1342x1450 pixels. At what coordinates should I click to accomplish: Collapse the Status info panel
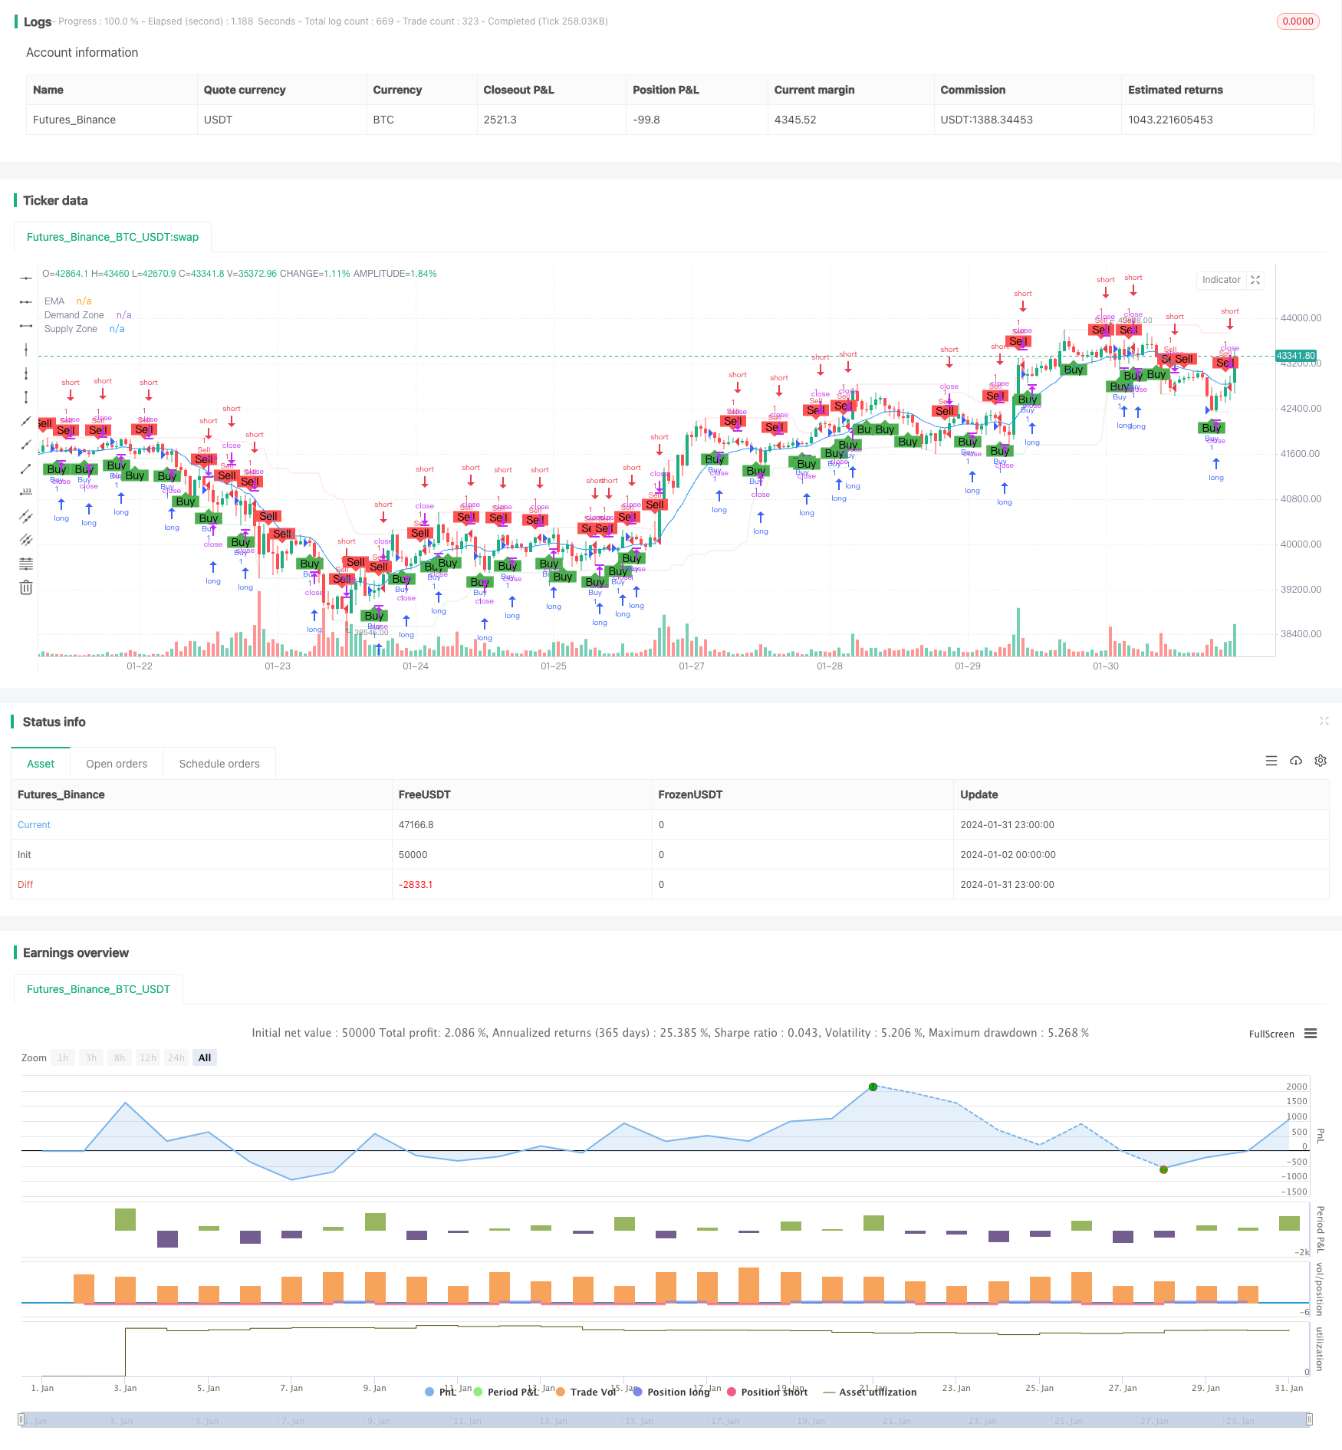[1324, 721]
